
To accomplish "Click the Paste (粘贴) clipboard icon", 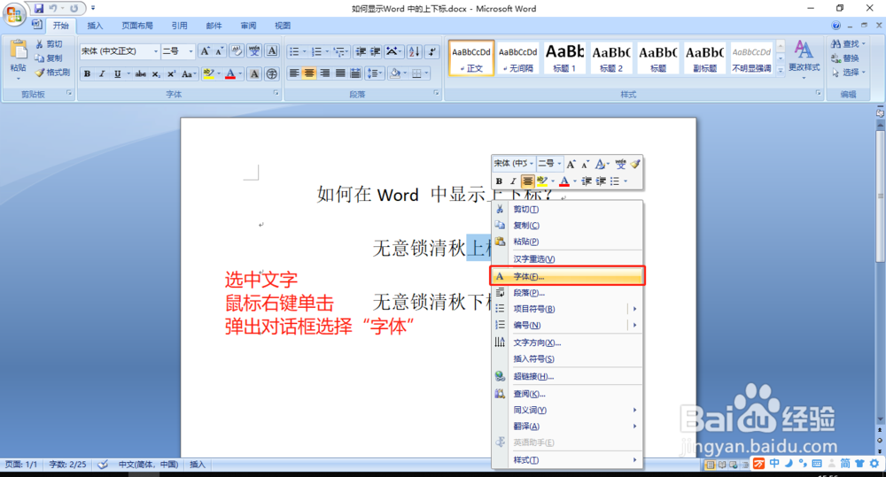I will 18,50.
